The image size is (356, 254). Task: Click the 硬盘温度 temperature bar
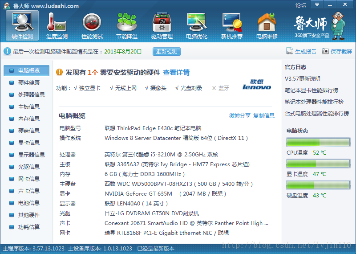point(318,185)
